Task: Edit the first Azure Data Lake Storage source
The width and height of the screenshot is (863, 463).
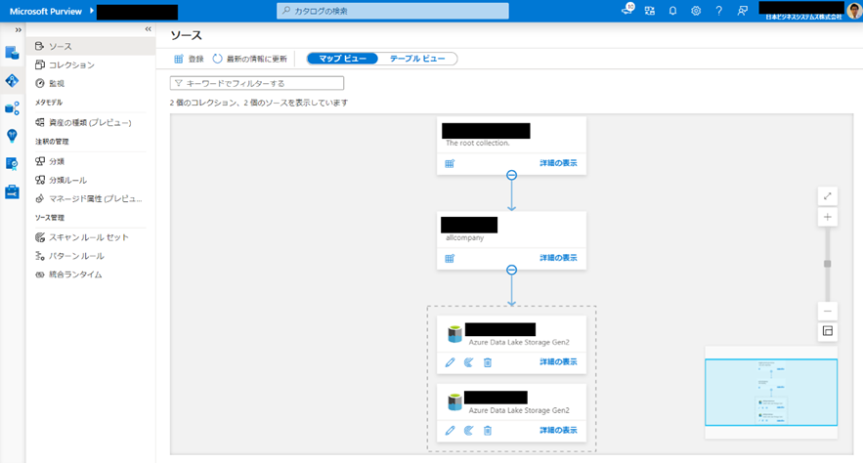Action: click(x=450, y=362)
